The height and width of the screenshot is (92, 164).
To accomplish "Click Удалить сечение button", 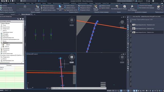I will [x=104, y=8].
